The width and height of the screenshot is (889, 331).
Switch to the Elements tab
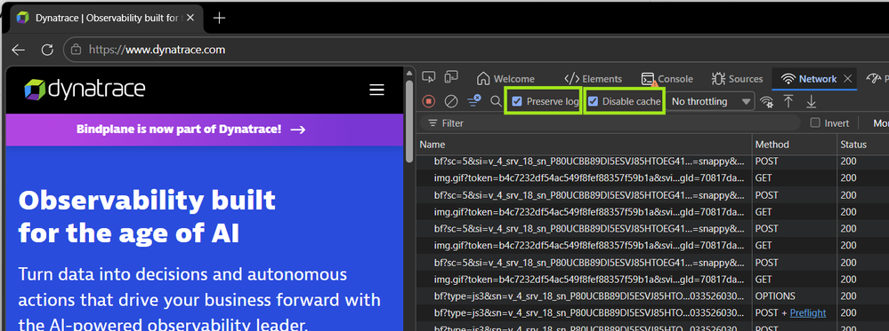593,79
